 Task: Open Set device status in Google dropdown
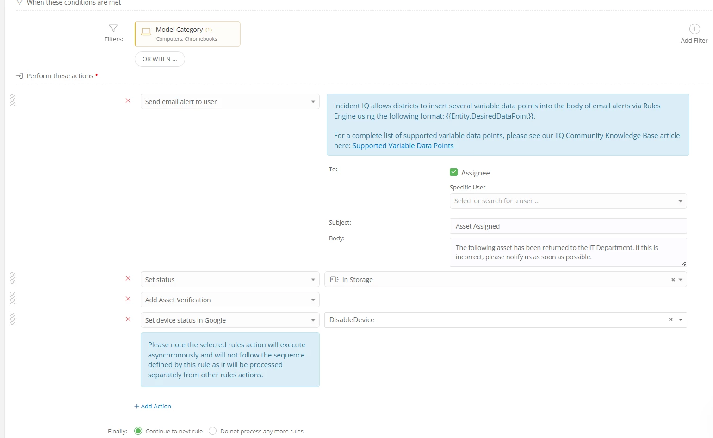click(x=230, y=320)
